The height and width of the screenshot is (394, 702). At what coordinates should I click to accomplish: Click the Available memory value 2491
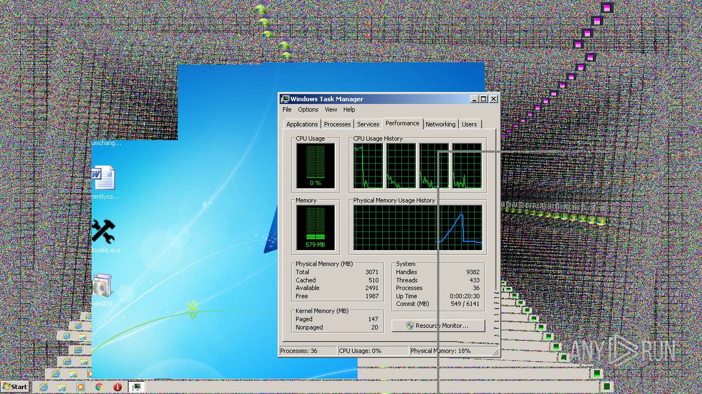point(372,288)
